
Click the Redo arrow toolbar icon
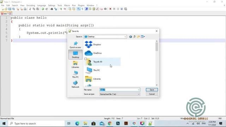(47, 9)
